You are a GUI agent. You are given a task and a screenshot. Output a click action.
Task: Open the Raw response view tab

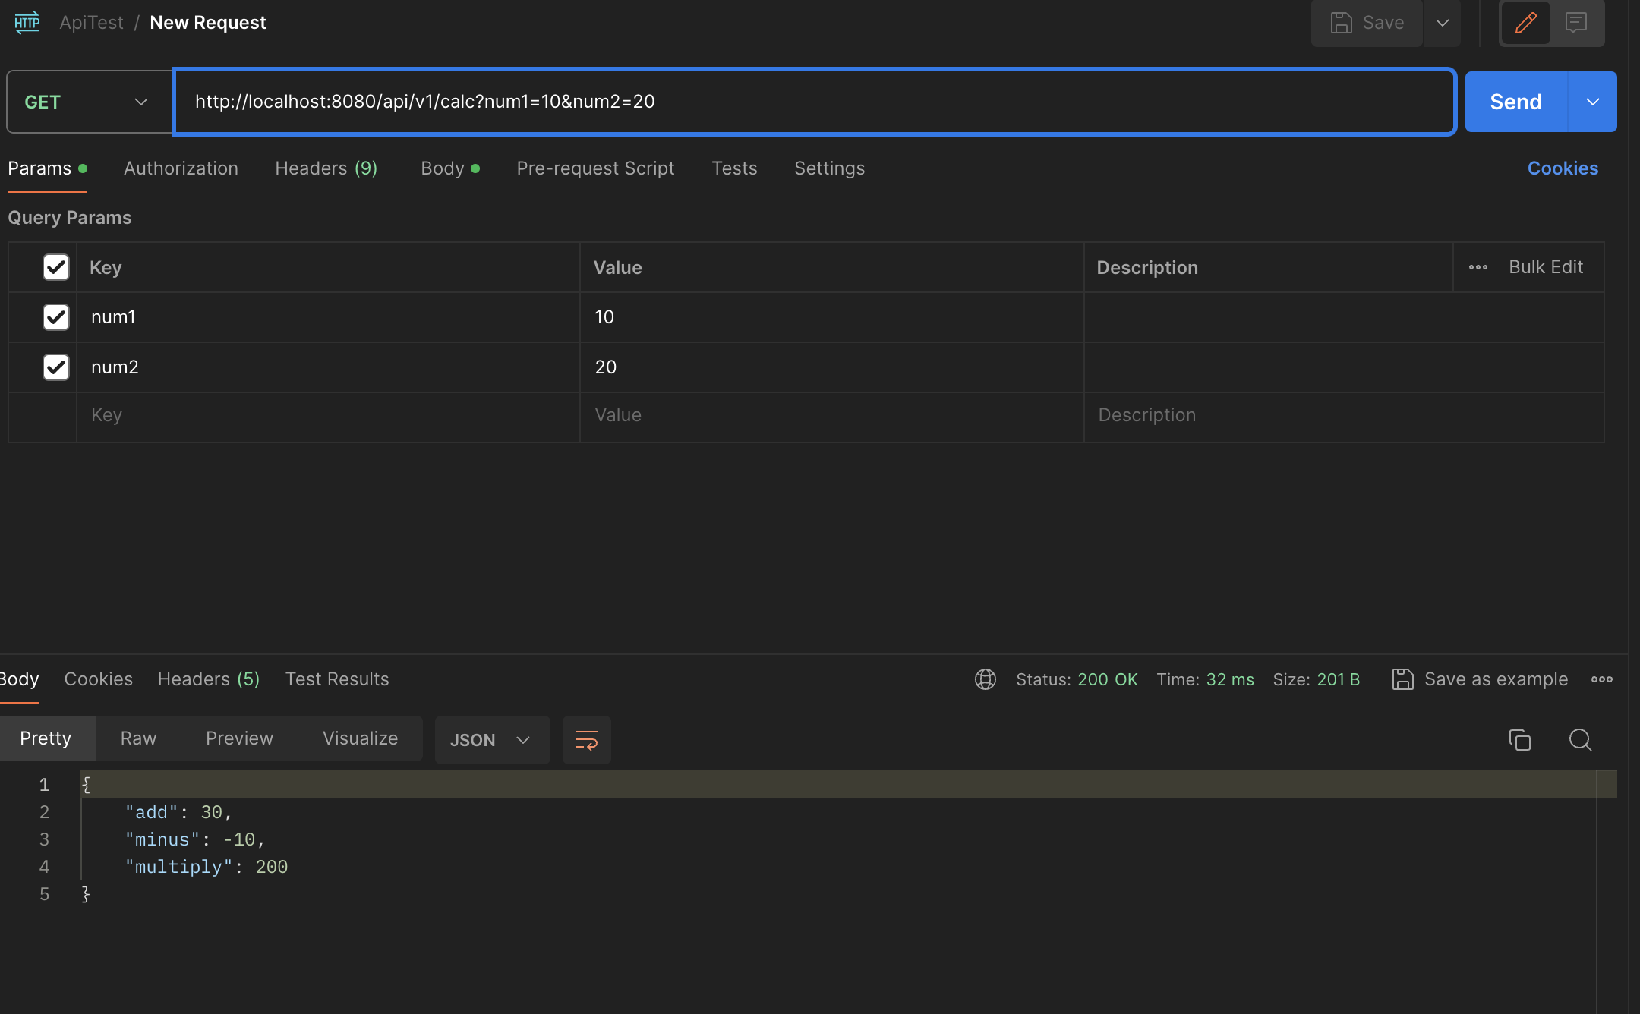(x=138, y=738)
